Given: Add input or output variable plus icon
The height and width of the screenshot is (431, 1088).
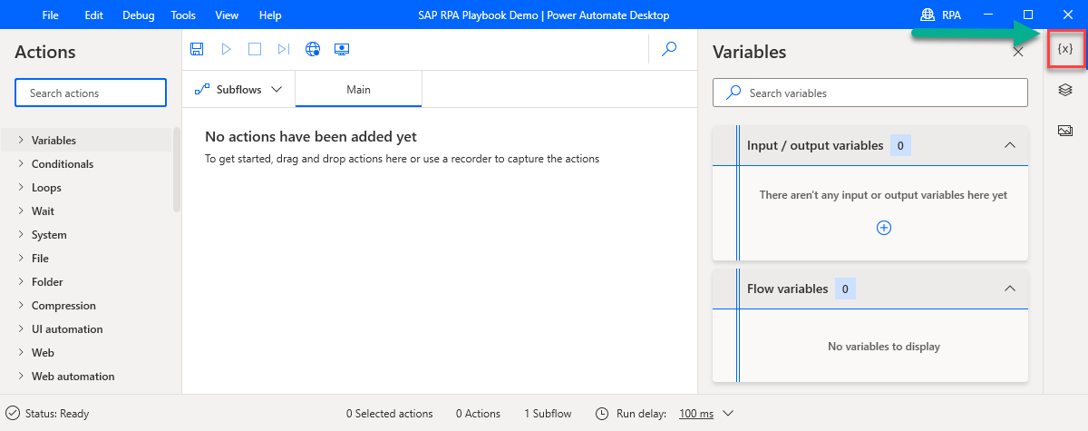Looking at the screenshot, I should [884, 228].
